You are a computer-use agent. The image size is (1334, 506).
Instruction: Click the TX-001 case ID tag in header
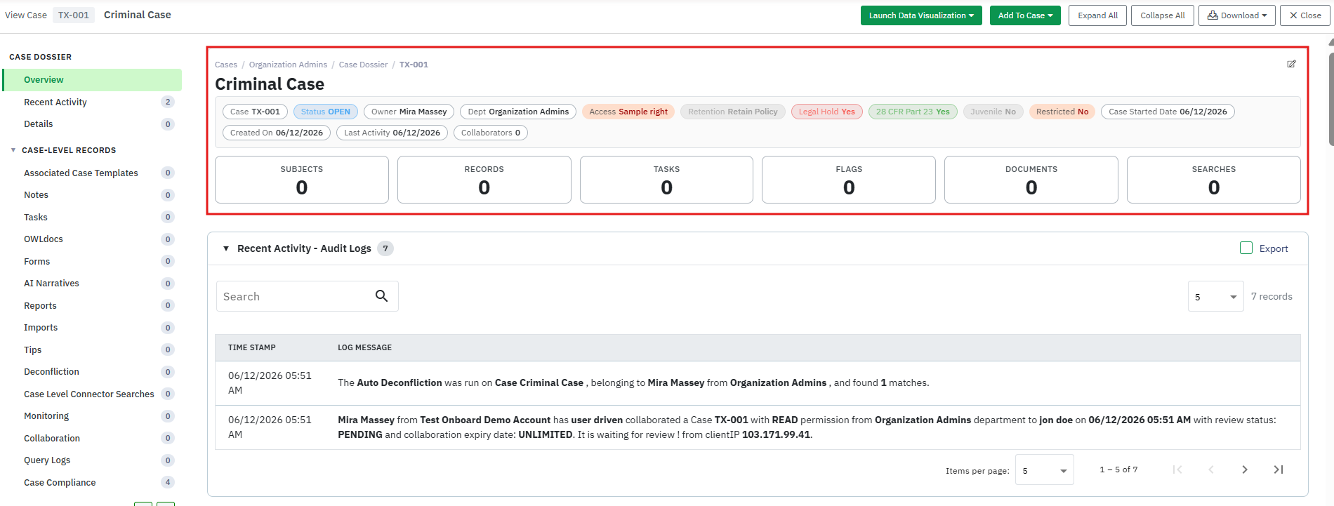coord(74,15)
